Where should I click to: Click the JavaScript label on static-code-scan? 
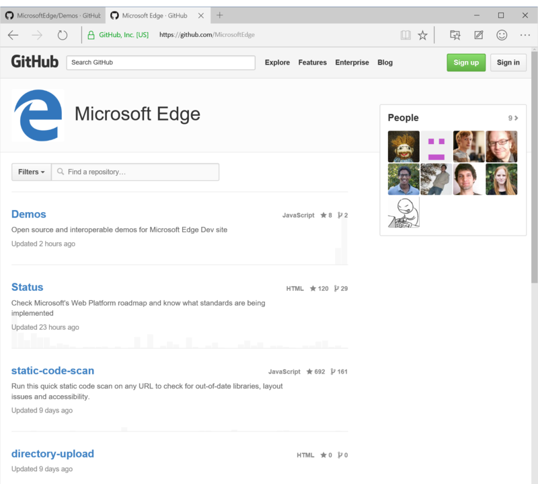coord(284,372)
